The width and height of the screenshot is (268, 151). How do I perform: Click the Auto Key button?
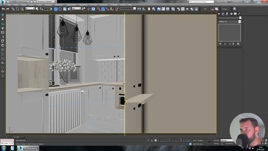[216, 141]
